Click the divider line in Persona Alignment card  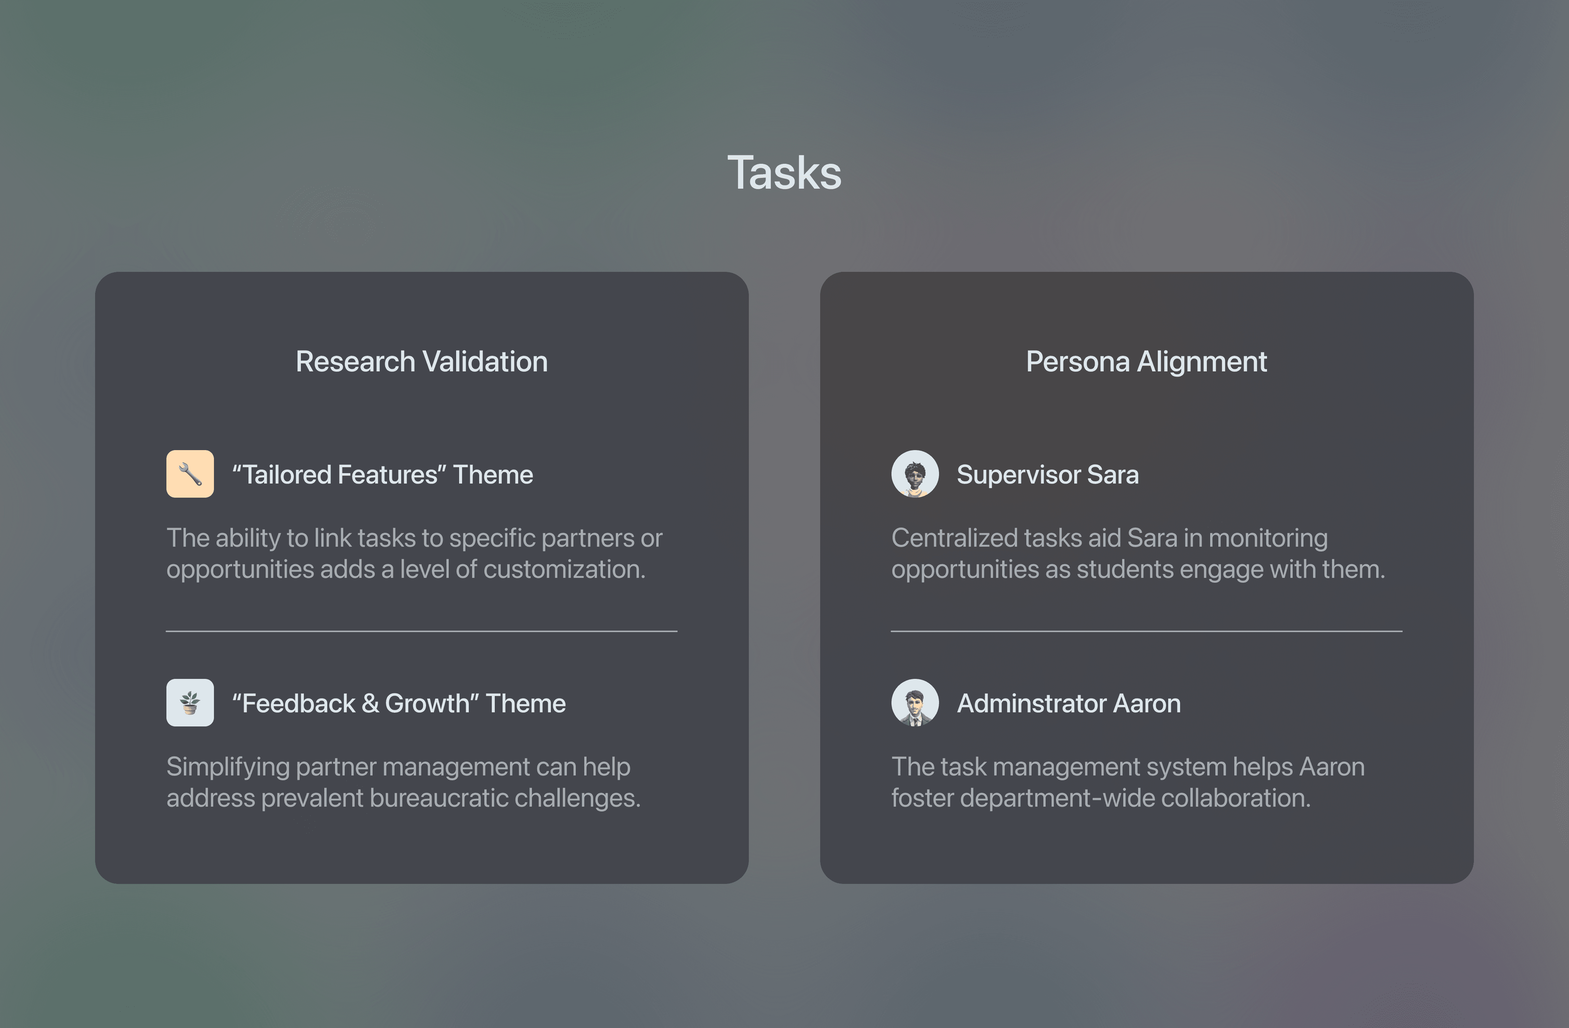(x=1146, y=631)
